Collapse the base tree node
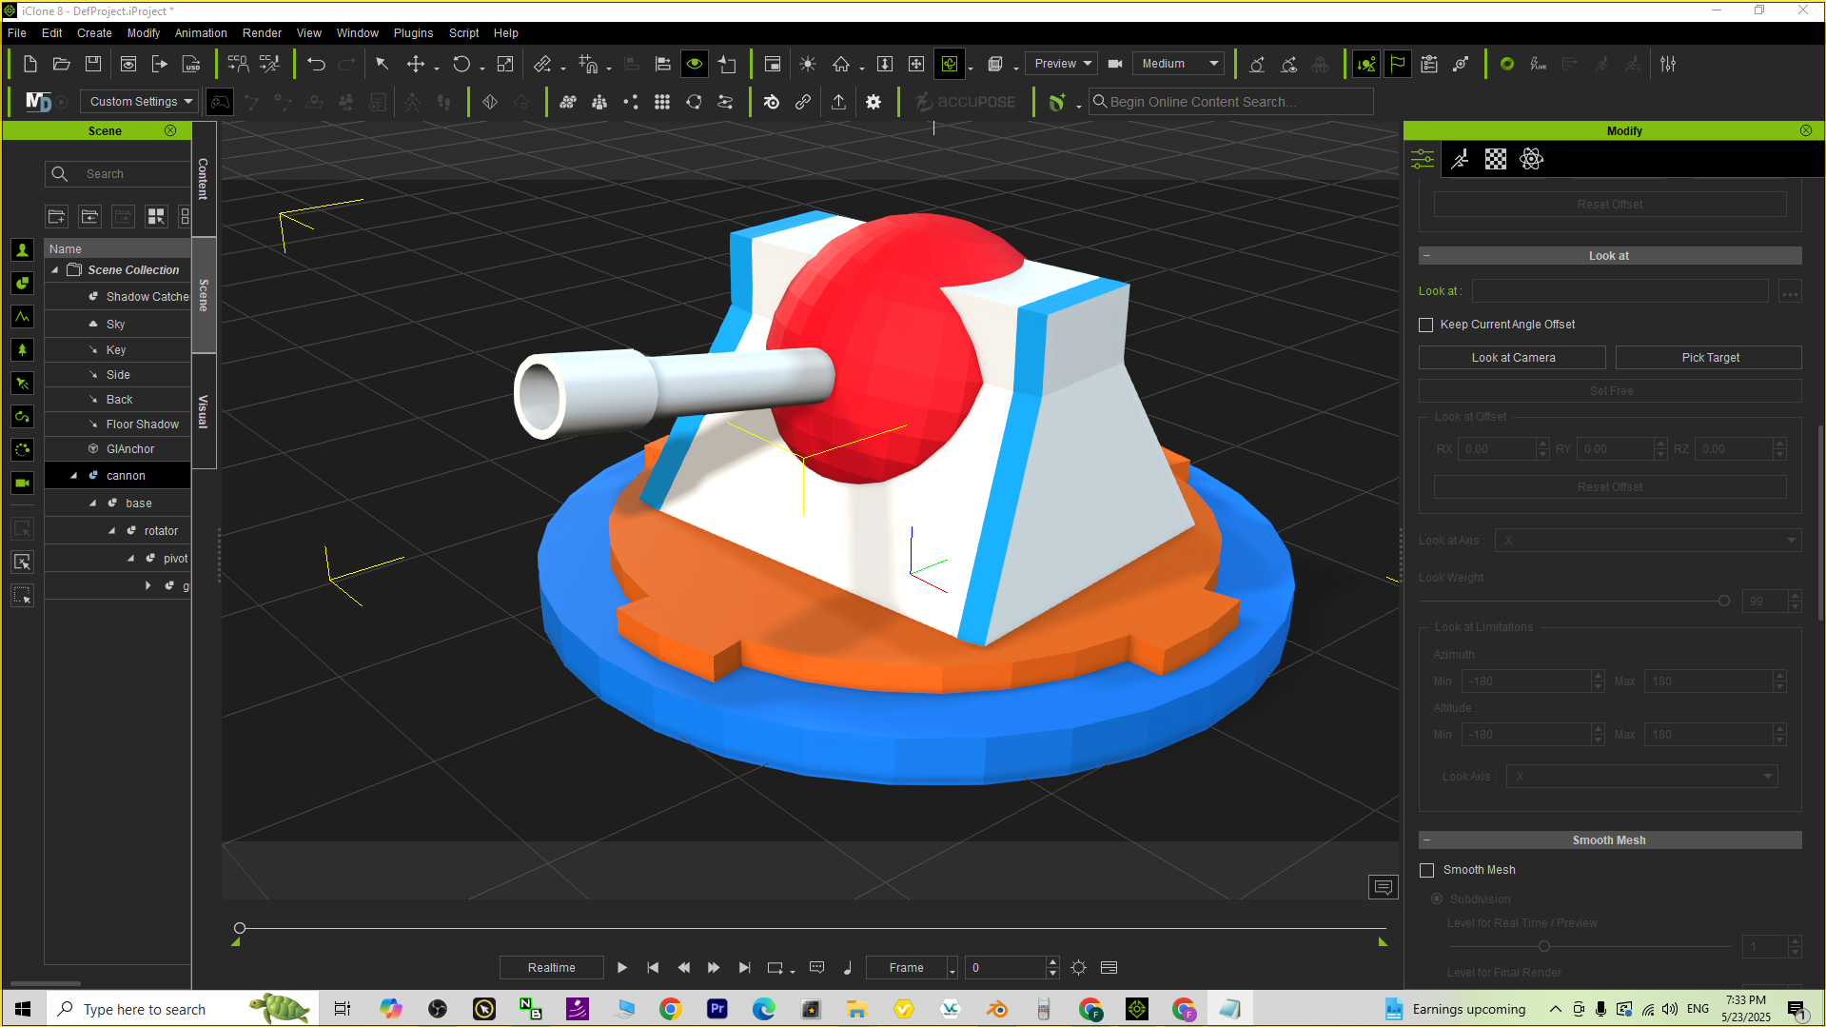The image size is (1826, 1027). [x=93, y=504]
